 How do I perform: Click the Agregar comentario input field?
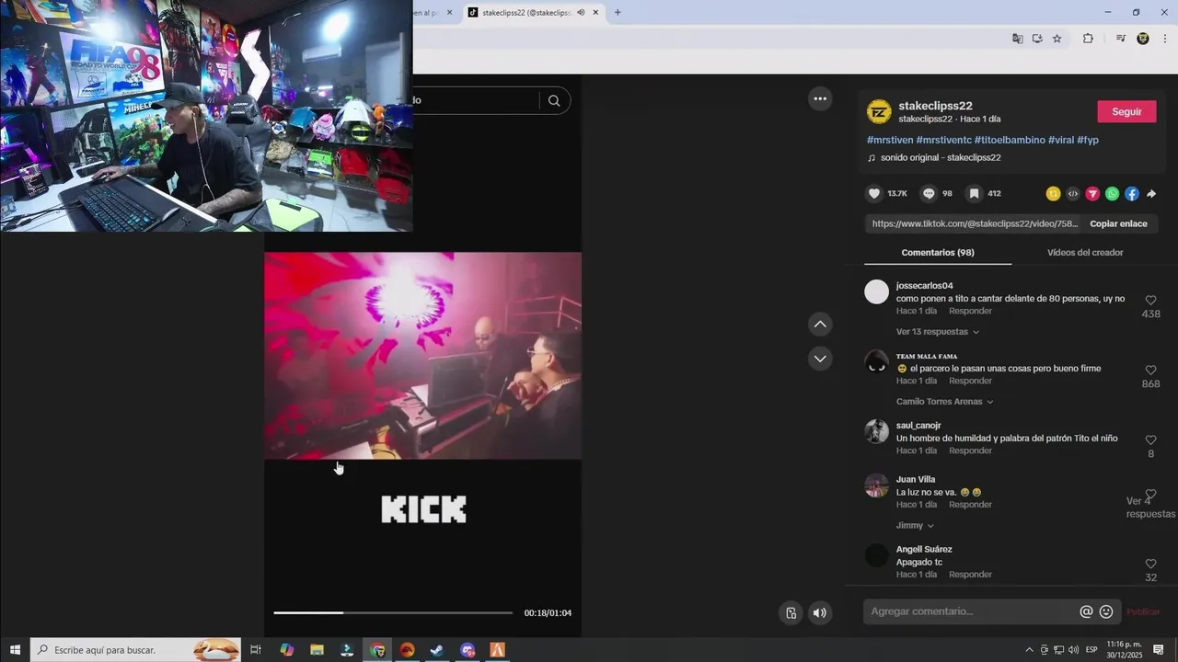point(970,611)
